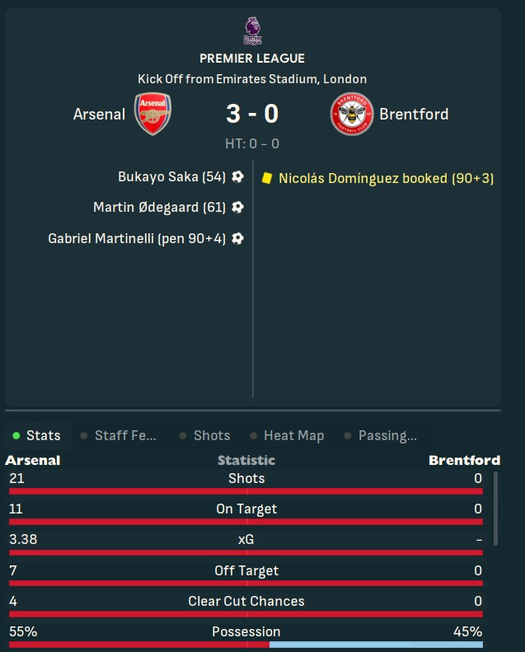
Task: Show the Heat Map tab
Action: pos(288,435)
